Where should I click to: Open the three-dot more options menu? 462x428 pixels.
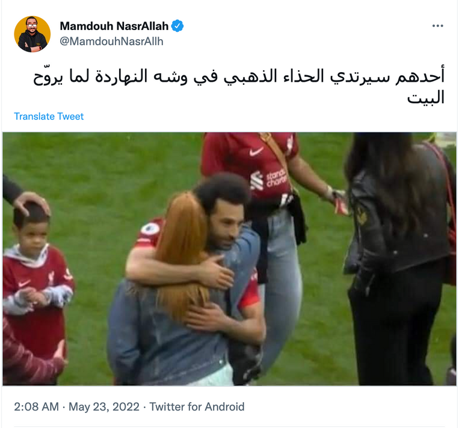point(437,26)
